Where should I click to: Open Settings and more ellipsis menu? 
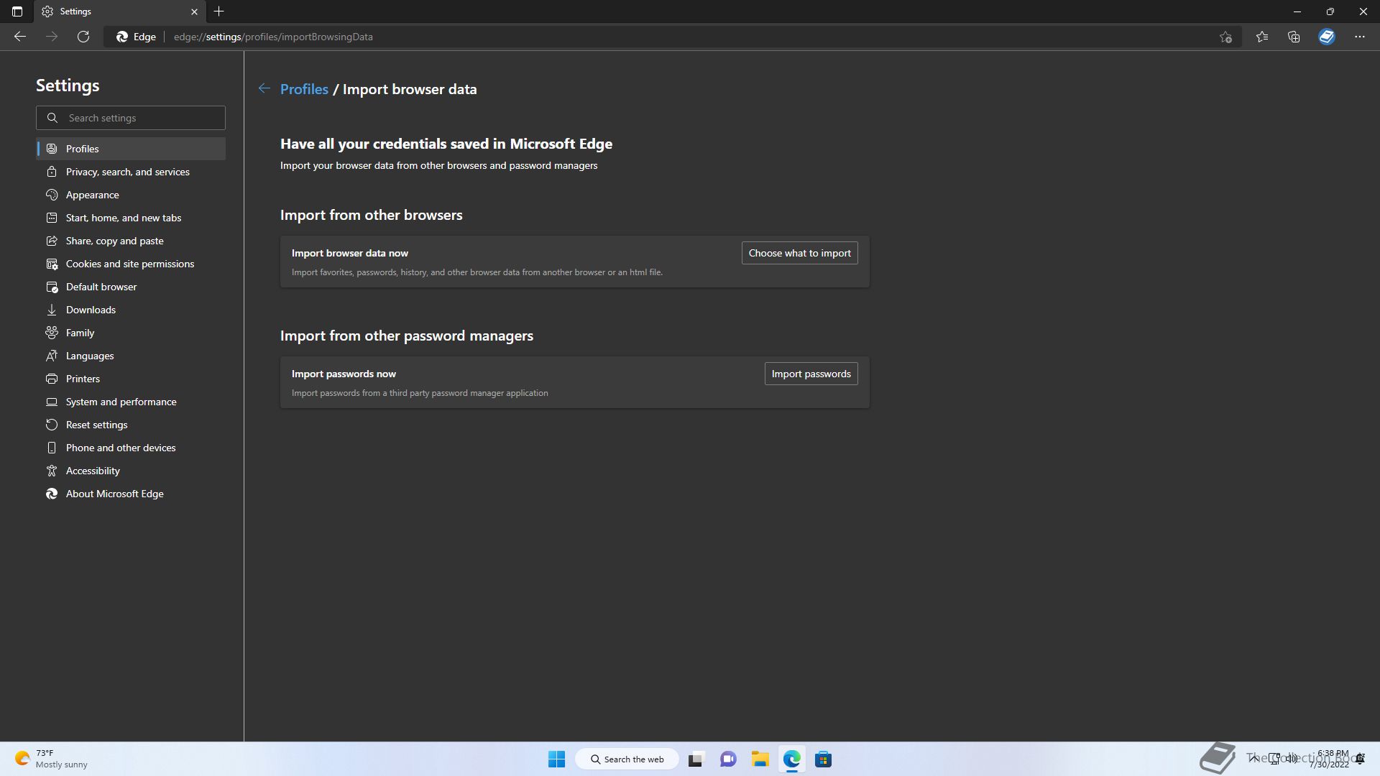click(x=1360, y=37)
